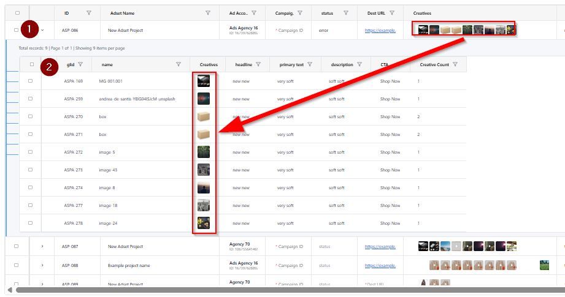Follow the Dest URL link for ASP 088
Screen dimensions: 565x297
pyautogui.click(x=380, y=265)
